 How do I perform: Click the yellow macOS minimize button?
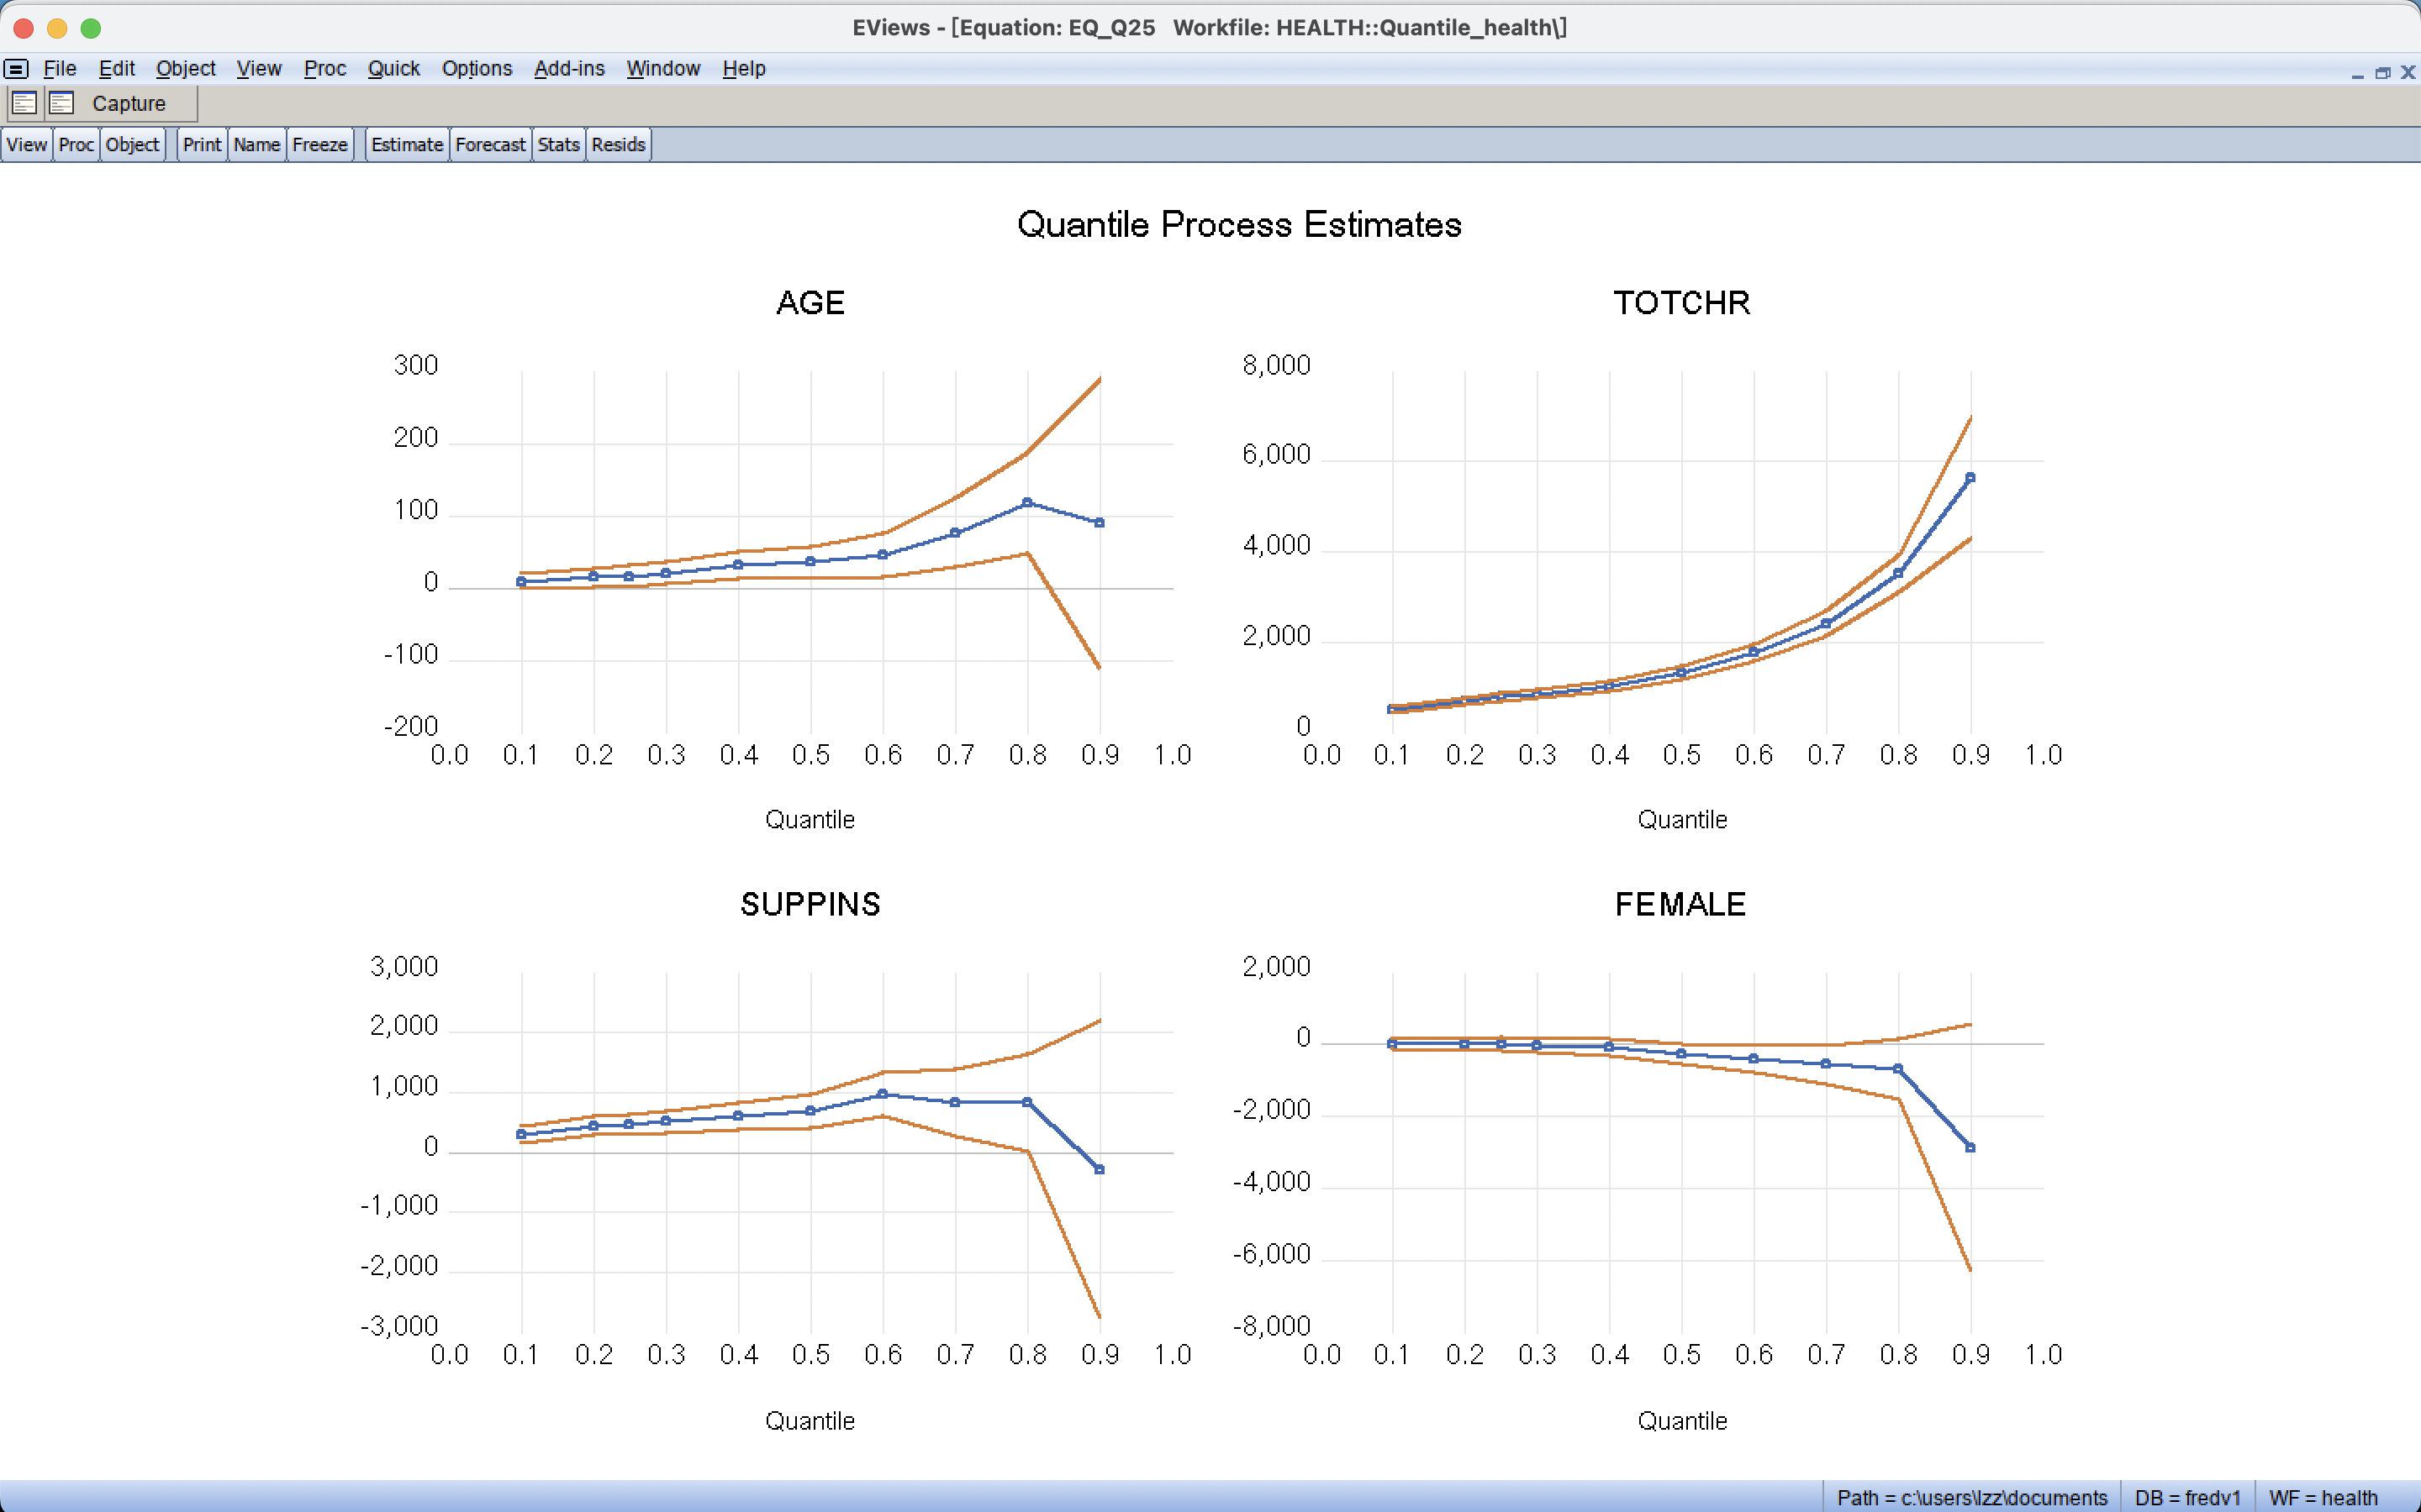pyautogui.click(x=57, y=28)
